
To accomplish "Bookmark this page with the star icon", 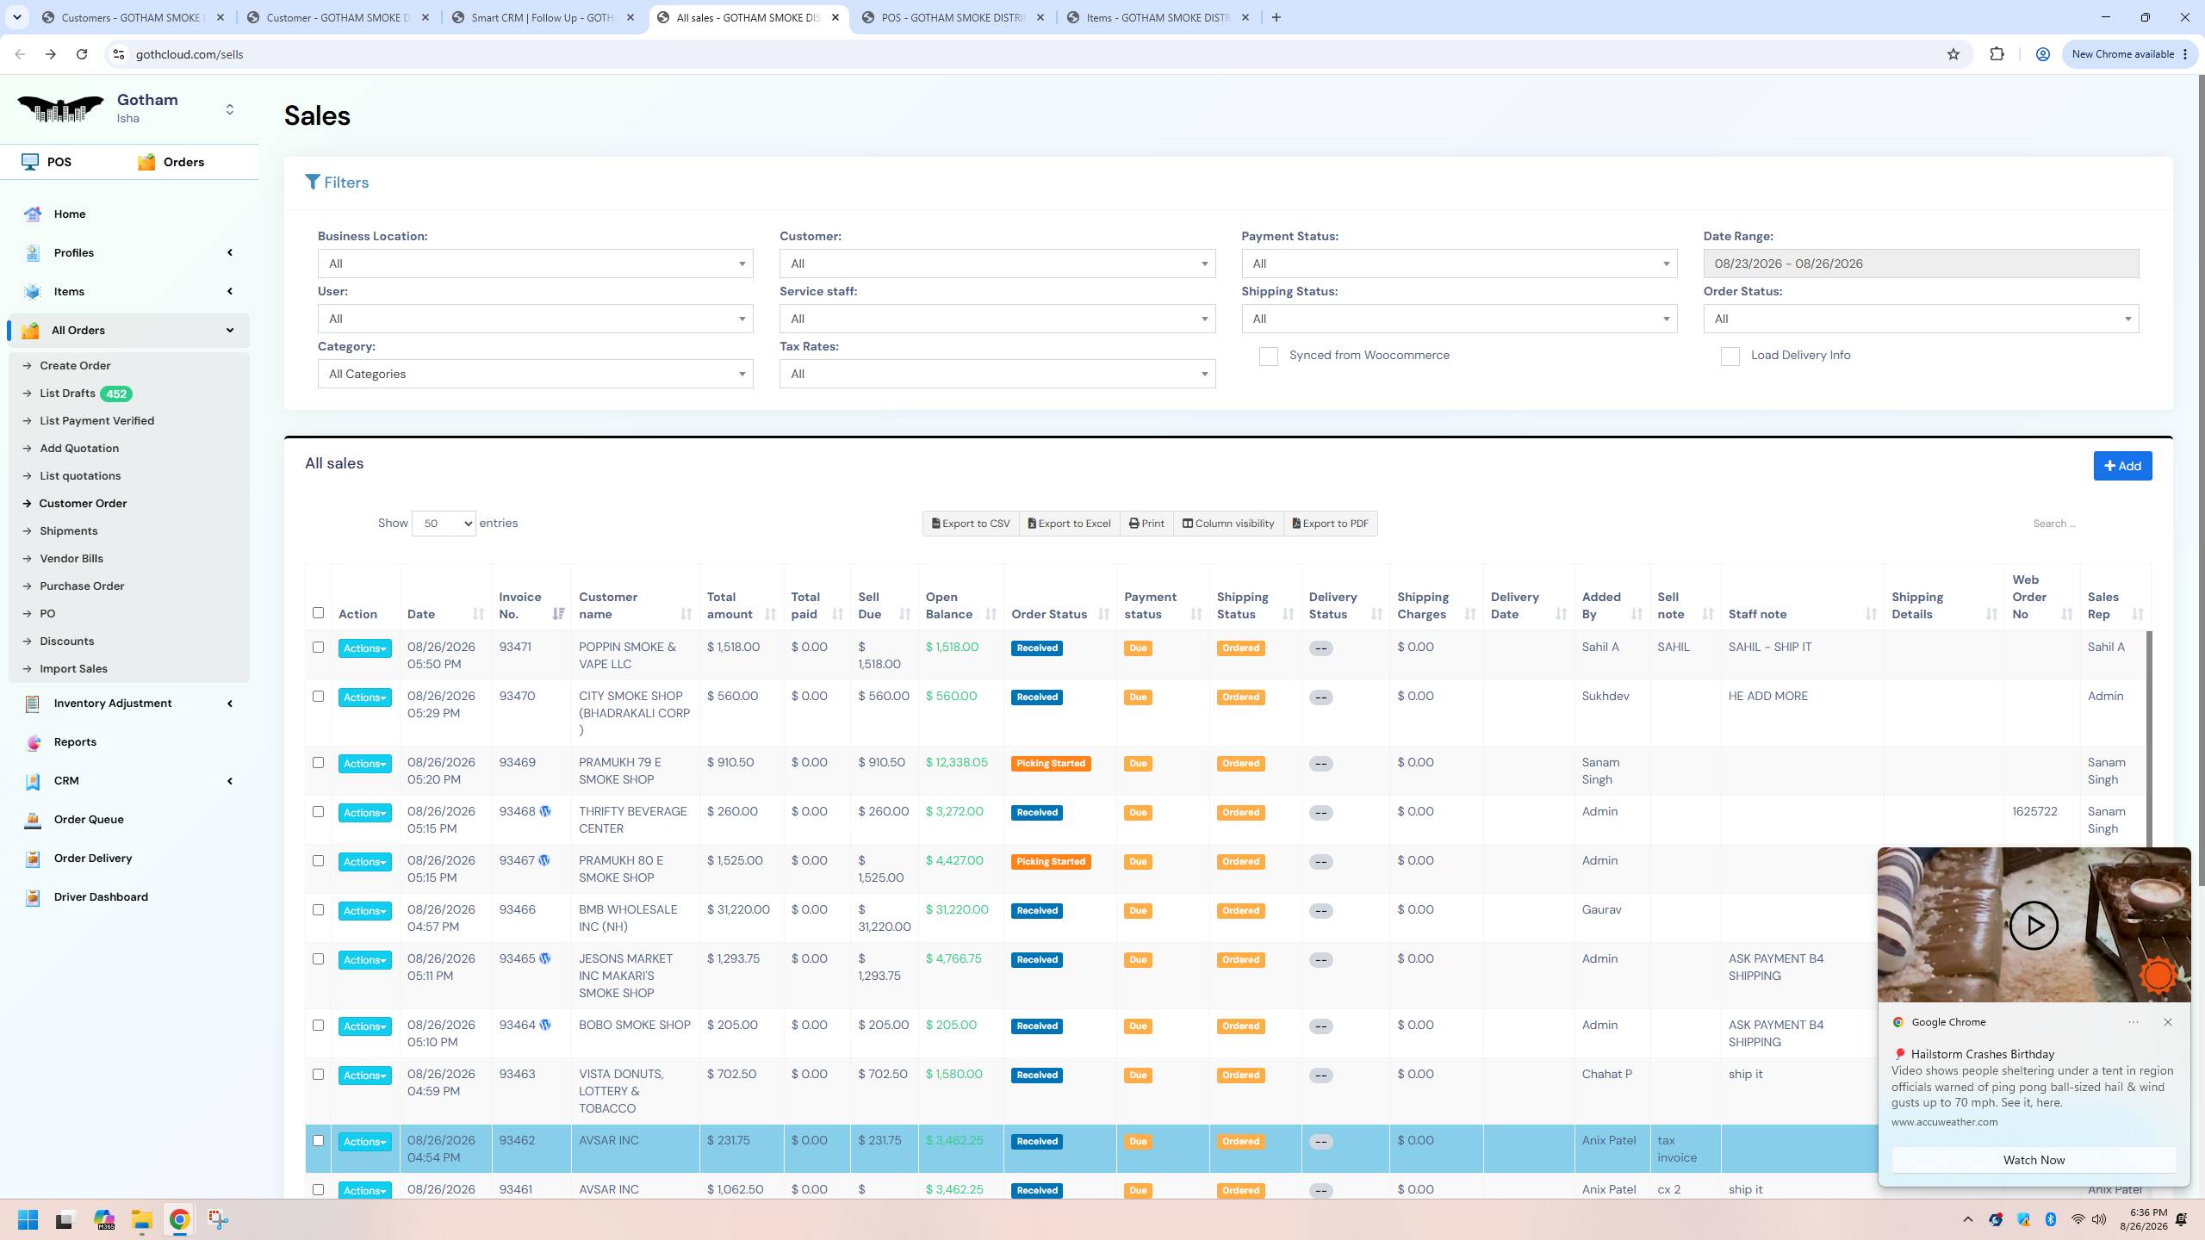I will pyautogui.click(x=1953, y=54).
